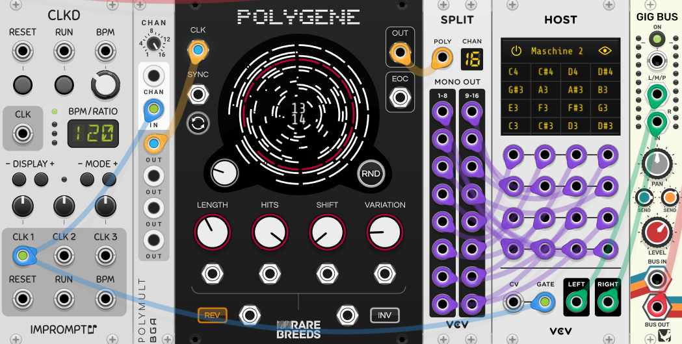
Task: Click MODE minus button on CLKD
Action: [x=87, y=179]
